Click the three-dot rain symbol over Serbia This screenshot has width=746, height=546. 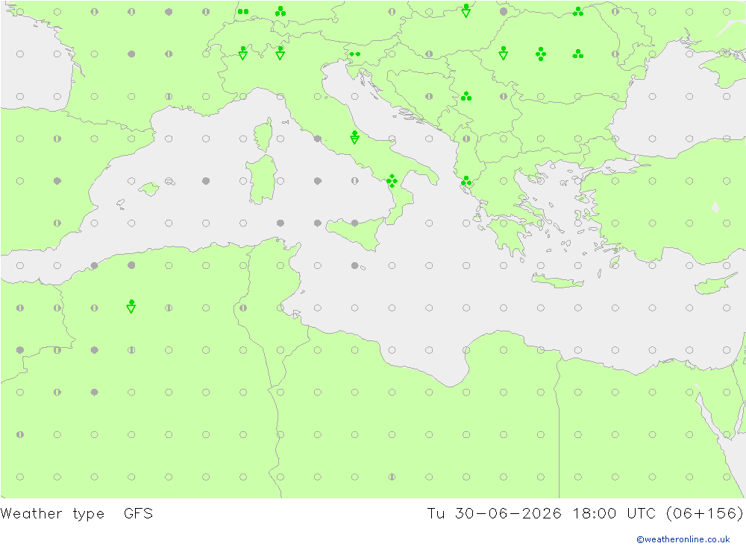click(466, 97)
